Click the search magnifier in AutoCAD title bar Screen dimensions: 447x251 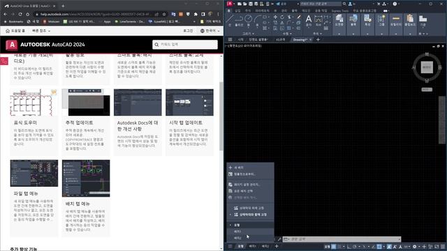point(344,3)
